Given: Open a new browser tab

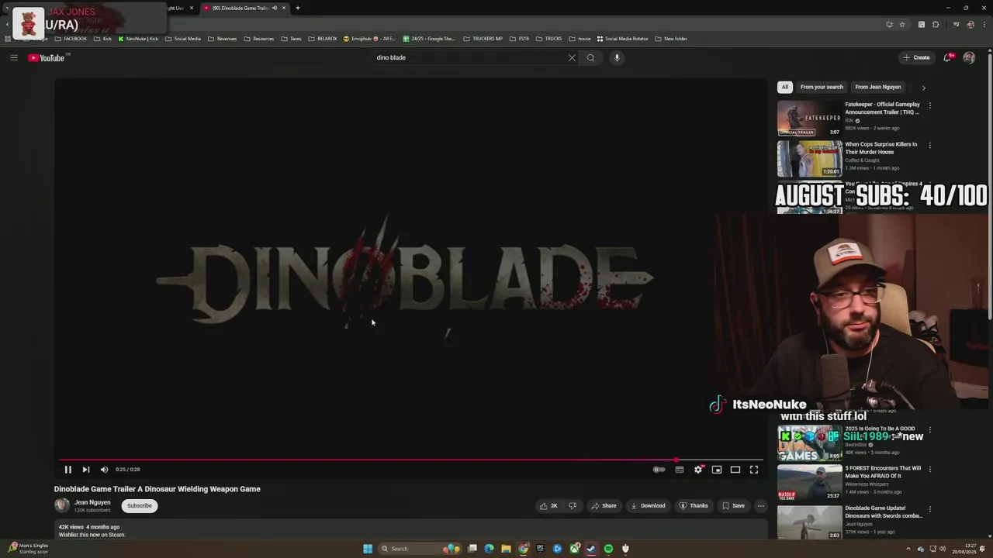Looking at the screenshot, I should pyautogui.click(x=297, y=8).
